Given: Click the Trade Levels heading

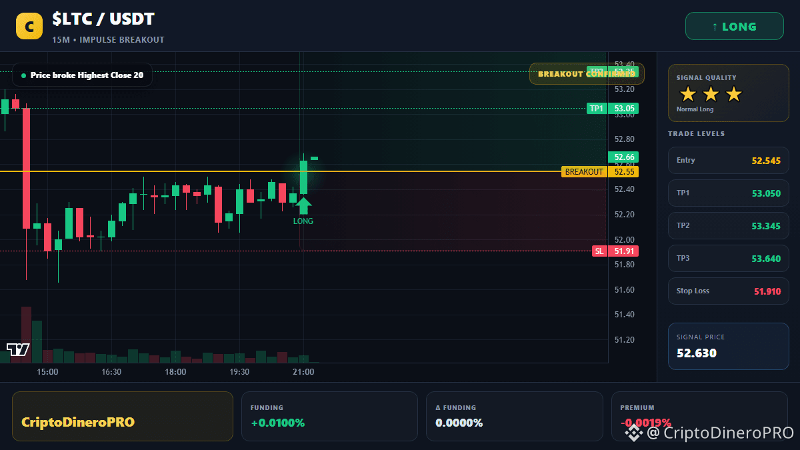Looking at the screenshot, I should click(x=696, y=134).
